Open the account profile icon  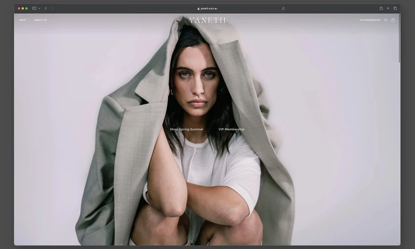(385, 20)
